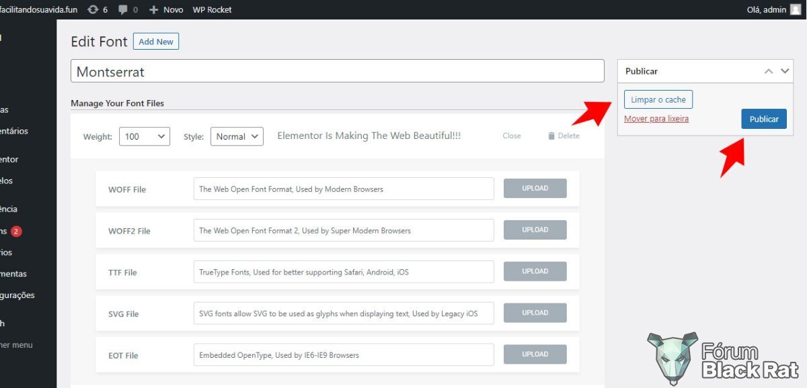The height and width of the screenshot is (388, 807).
Task: Click the trash Delete icon for font variation
Action: click(551, 136)
